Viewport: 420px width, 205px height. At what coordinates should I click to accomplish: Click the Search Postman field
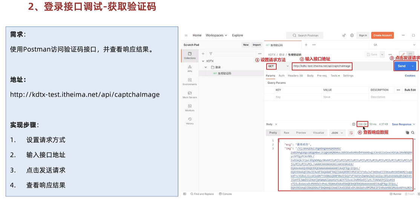click(x=305, y=35)
